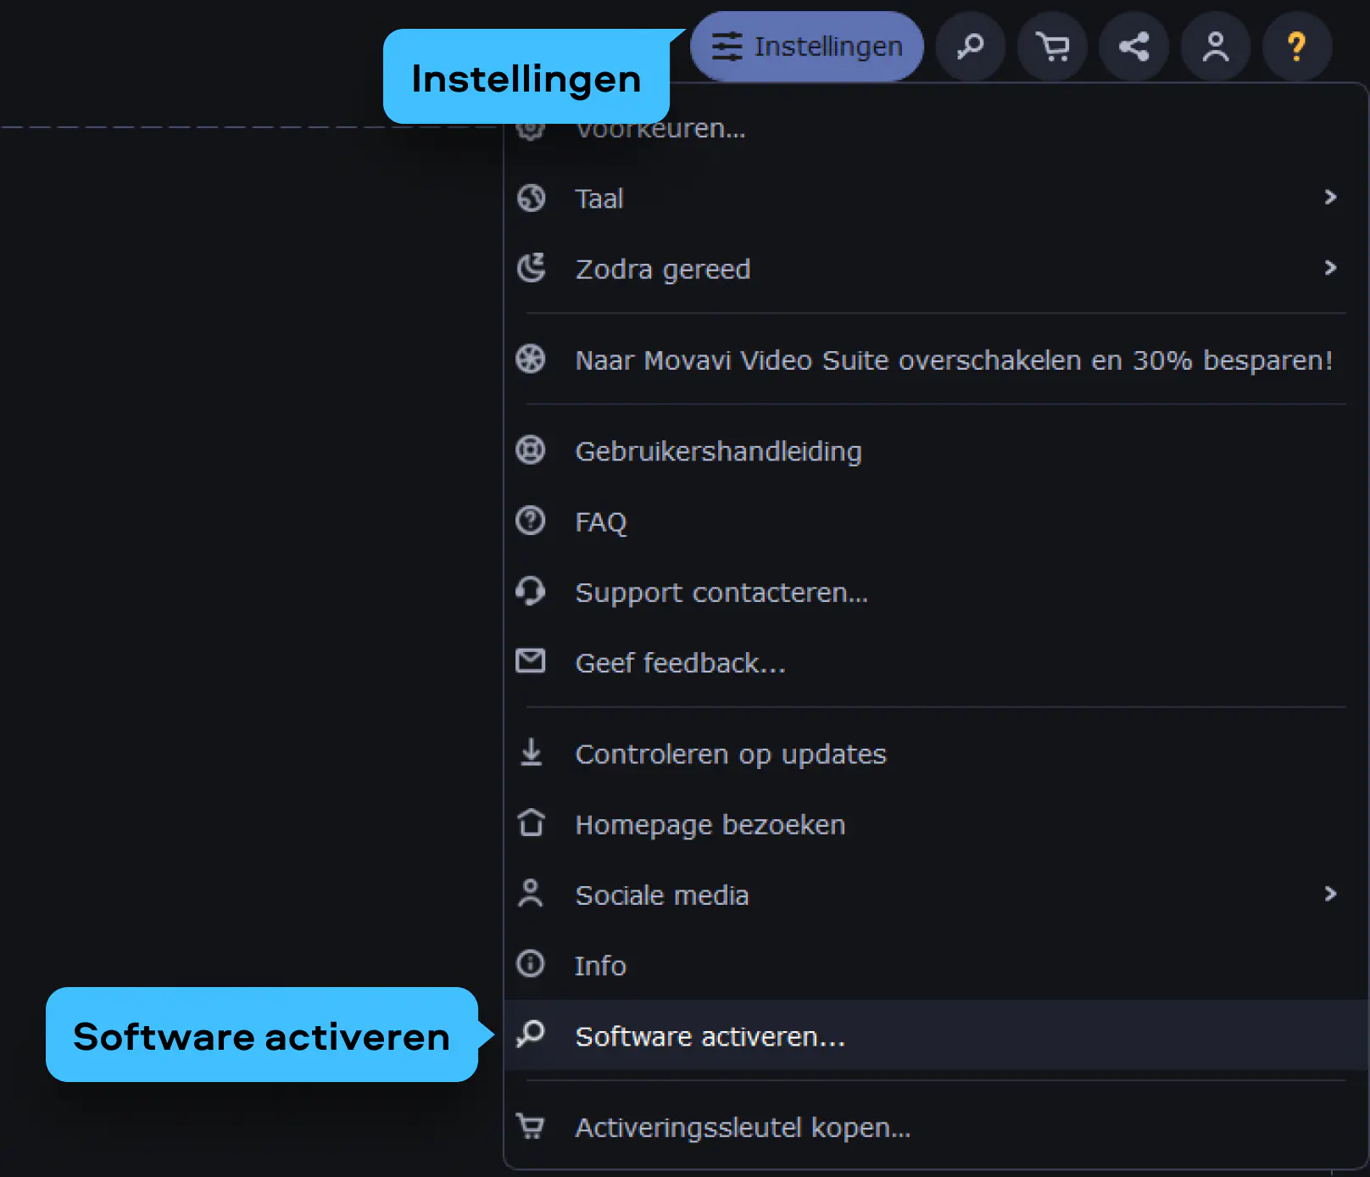Click the house icon beside Homepage bezoeken
The width and height of the screenshot is (1370, 1177).
pos(531,822)
